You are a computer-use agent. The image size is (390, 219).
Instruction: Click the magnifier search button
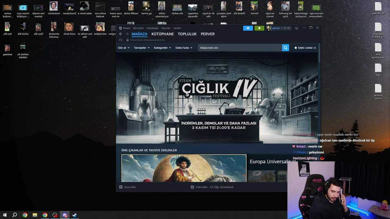pyautogui.click(x=285, y=48)
